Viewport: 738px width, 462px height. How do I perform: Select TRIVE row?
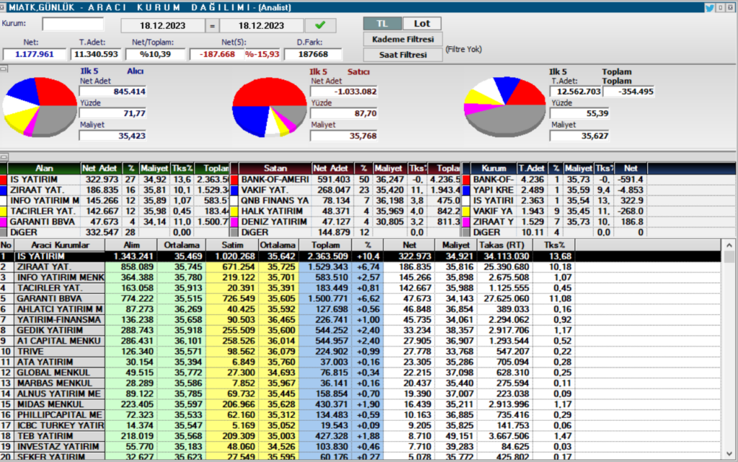[x=360, y=352]
